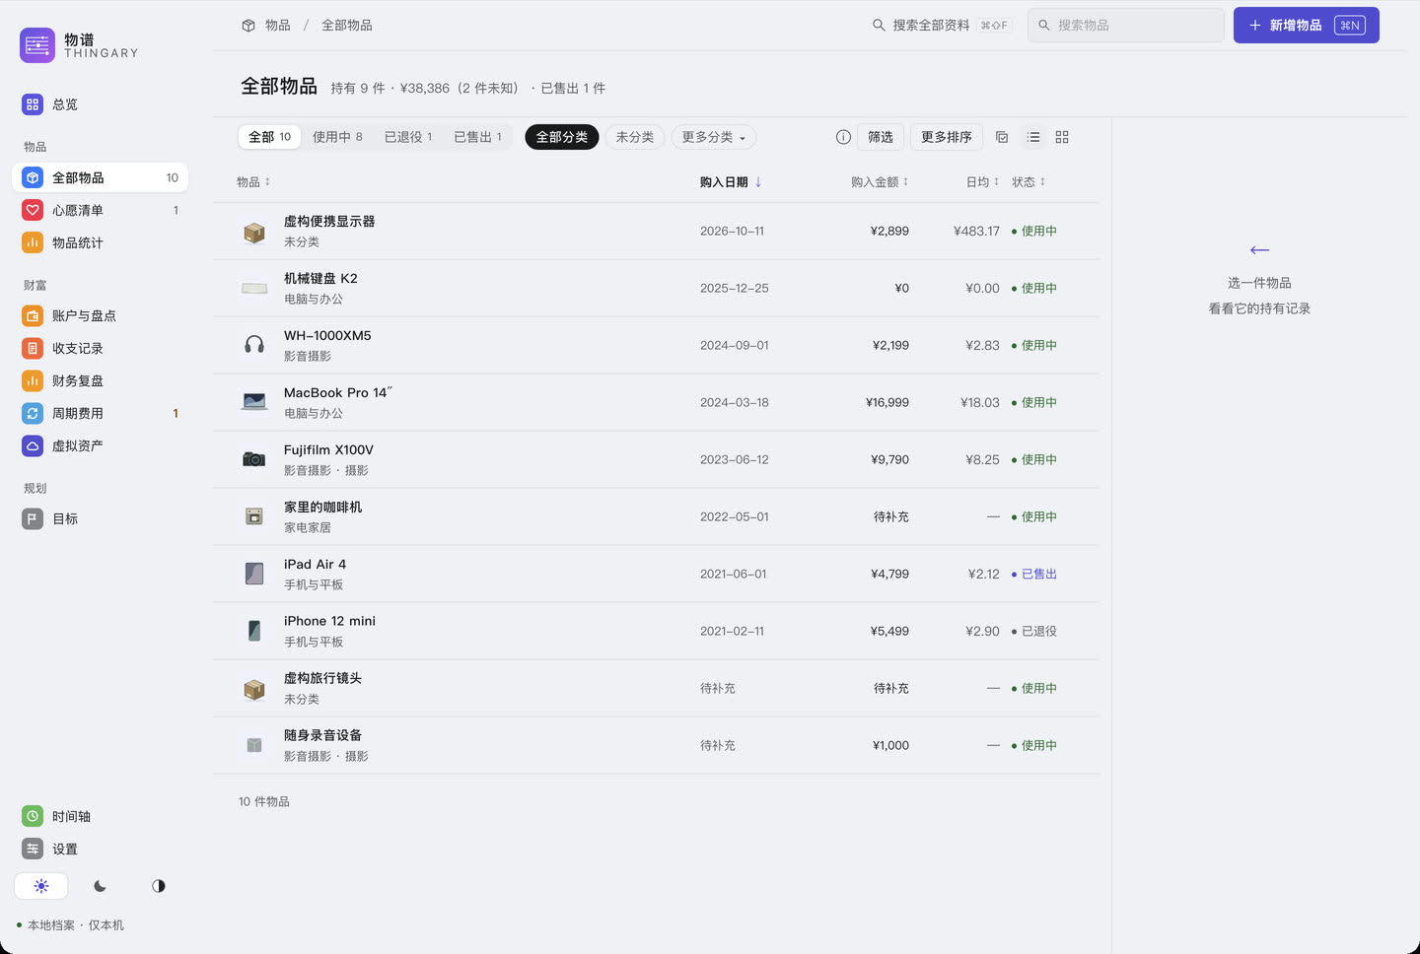Select the 全部分类 category pill
The height and width of the screenshot is (954, 1420).
(562, 137)
